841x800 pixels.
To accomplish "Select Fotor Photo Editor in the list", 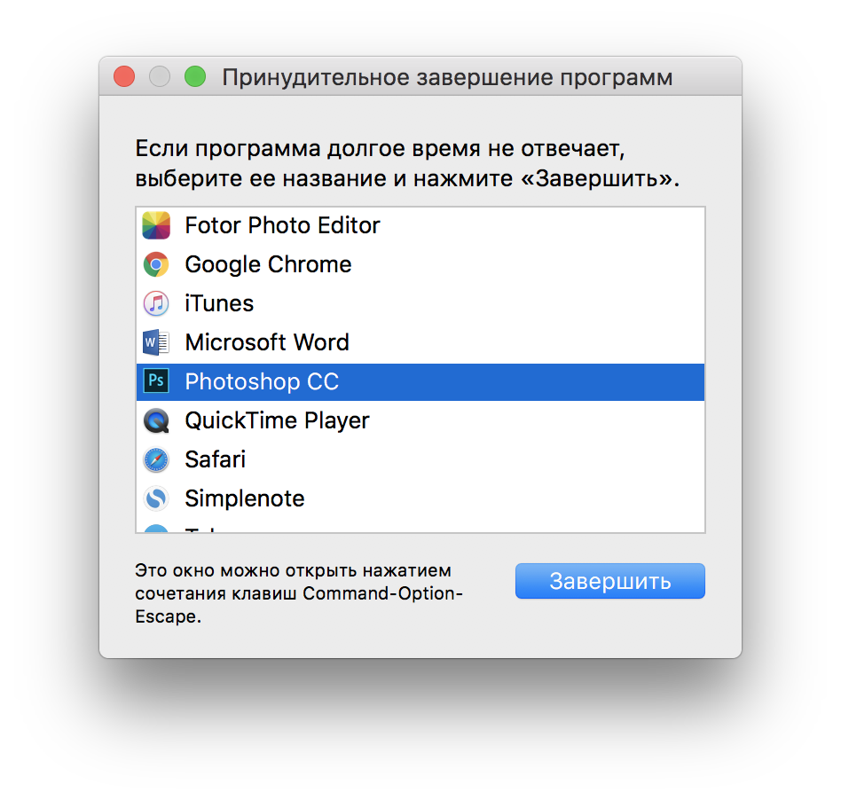I will click(x=420, y=225).
